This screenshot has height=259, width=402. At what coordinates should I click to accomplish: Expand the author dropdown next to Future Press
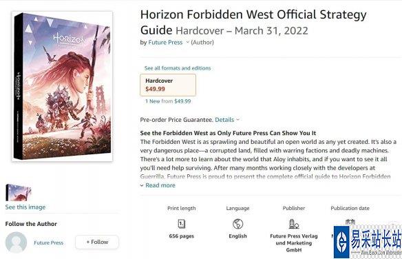pos(188,42)
